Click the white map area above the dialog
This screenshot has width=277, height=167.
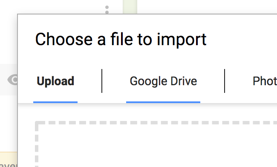[x=207, y=7]
